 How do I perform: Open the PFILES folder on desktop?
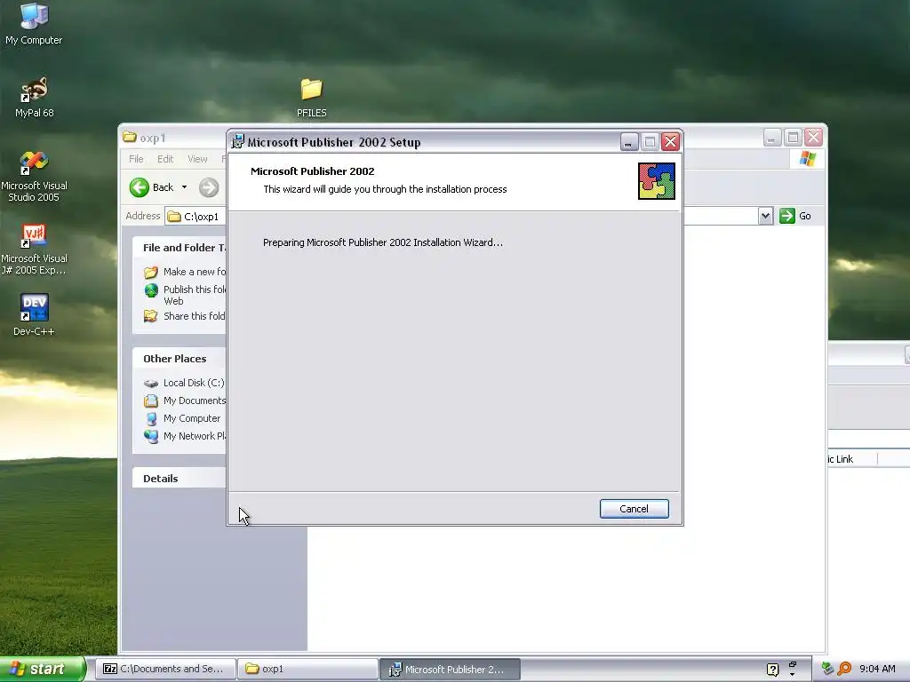312,97
